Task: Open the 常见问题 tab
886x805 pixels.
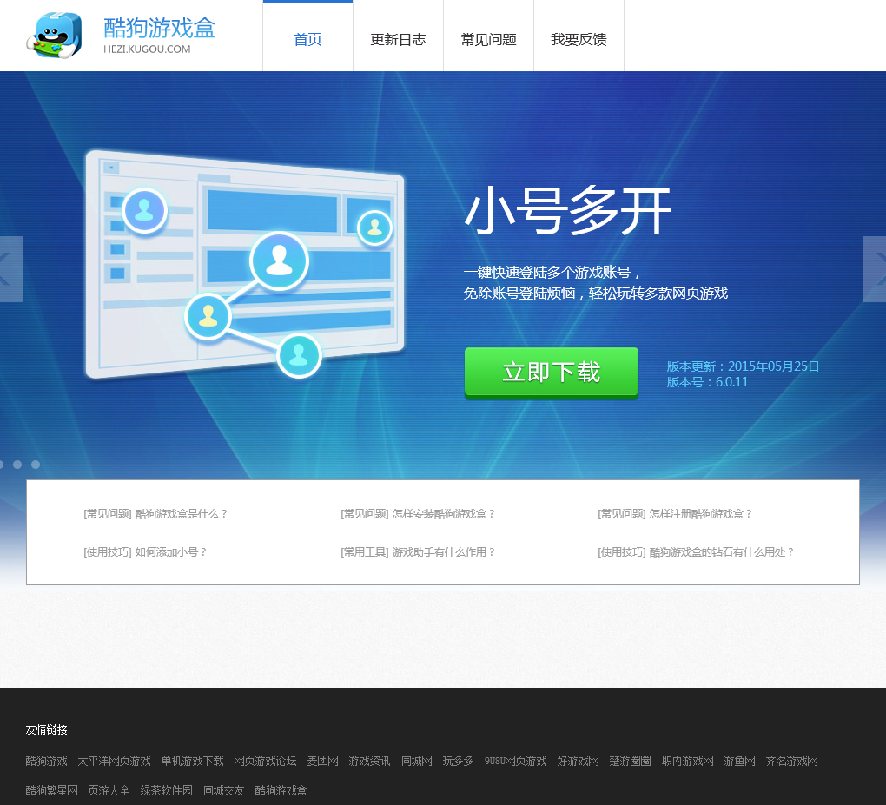Action: [x=489, y=40]
